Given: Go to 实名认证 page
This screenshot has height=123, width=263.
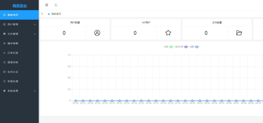Looking at the screenshot, I should point(19,72).
